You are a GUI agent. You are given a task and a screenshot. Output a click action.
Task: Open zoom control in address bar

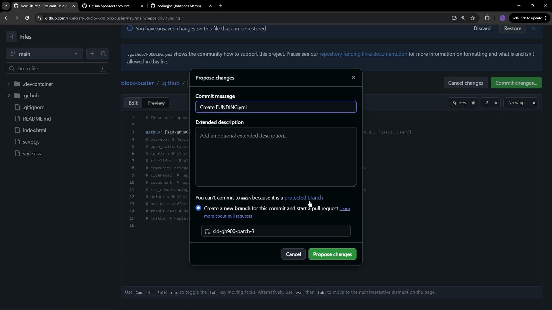(x=463, y=18)
